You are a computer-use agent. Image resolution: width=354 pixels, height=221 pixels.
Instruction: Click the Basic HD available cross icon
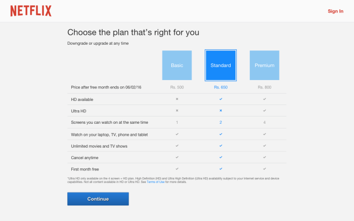(177, 98)
